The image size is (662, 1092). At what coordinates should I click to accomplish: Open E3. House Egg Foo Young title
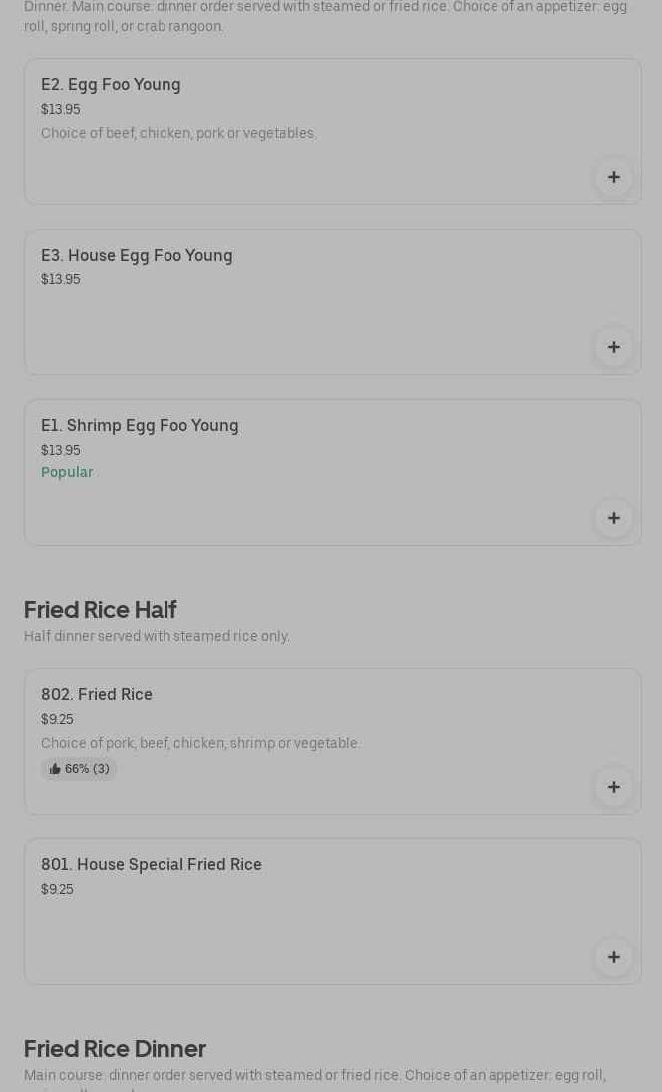tap(137, 256)
